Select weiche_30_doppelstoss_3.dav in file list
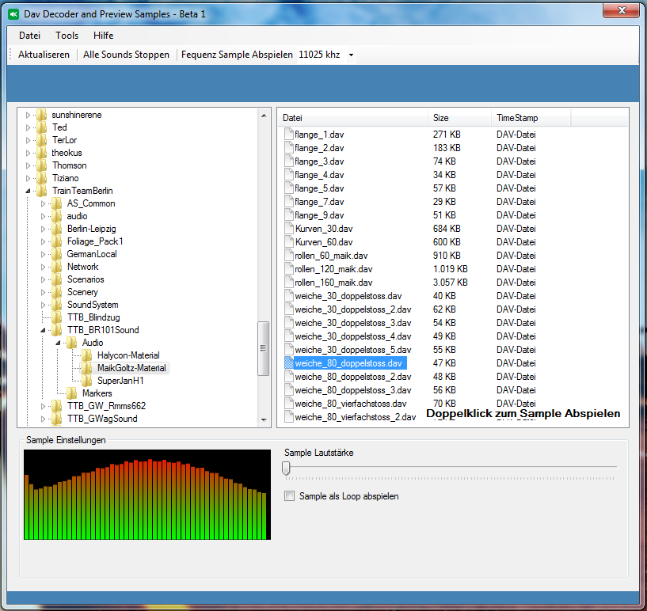This screenshot has width=647, height=611. point(352,323)
